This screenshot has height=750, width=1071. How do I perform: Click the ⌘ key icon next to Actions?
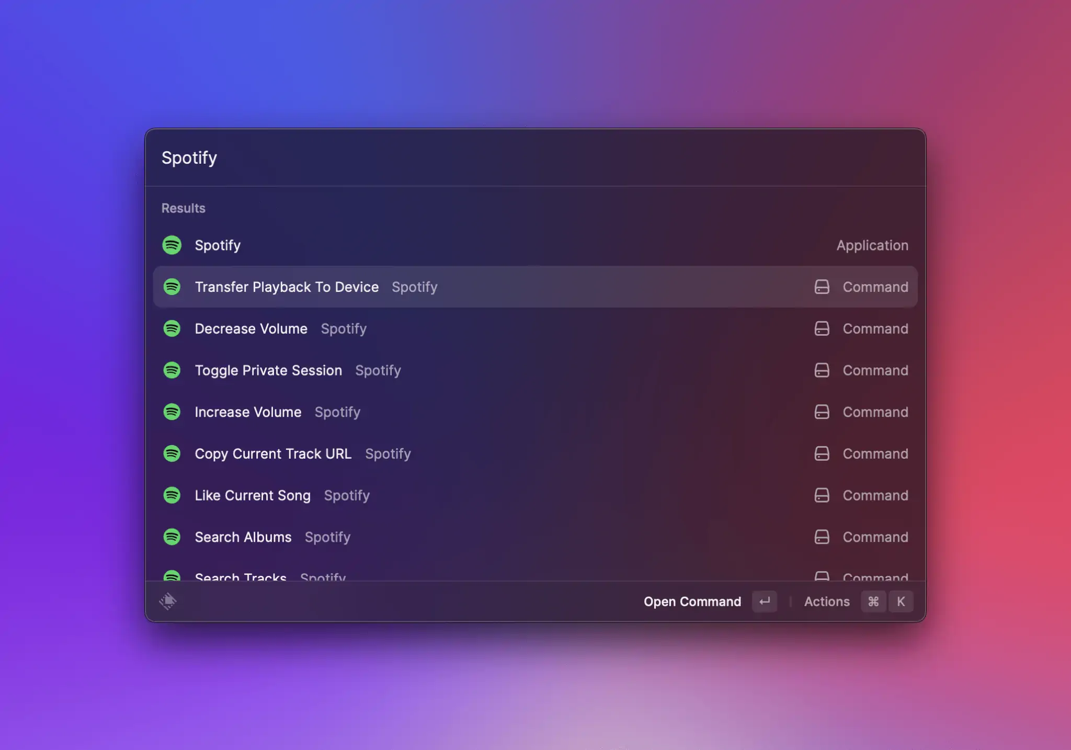(x=873, y=601)
